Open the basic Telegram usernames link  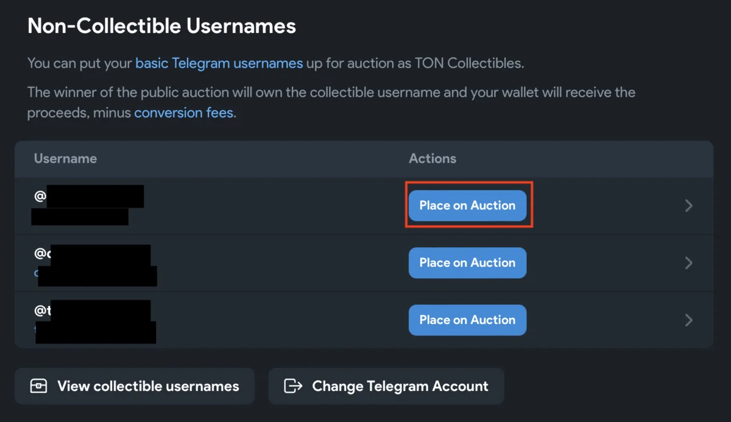[x=219, y=63]
